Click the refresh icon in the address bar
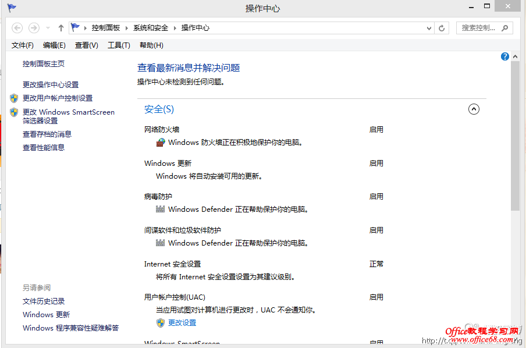Viewport: 526px width, 348px height. (442, 27)
